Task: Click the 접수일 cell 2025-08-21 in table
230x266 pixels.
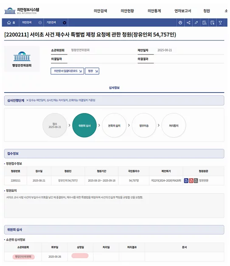Action: tap(39, 181)
